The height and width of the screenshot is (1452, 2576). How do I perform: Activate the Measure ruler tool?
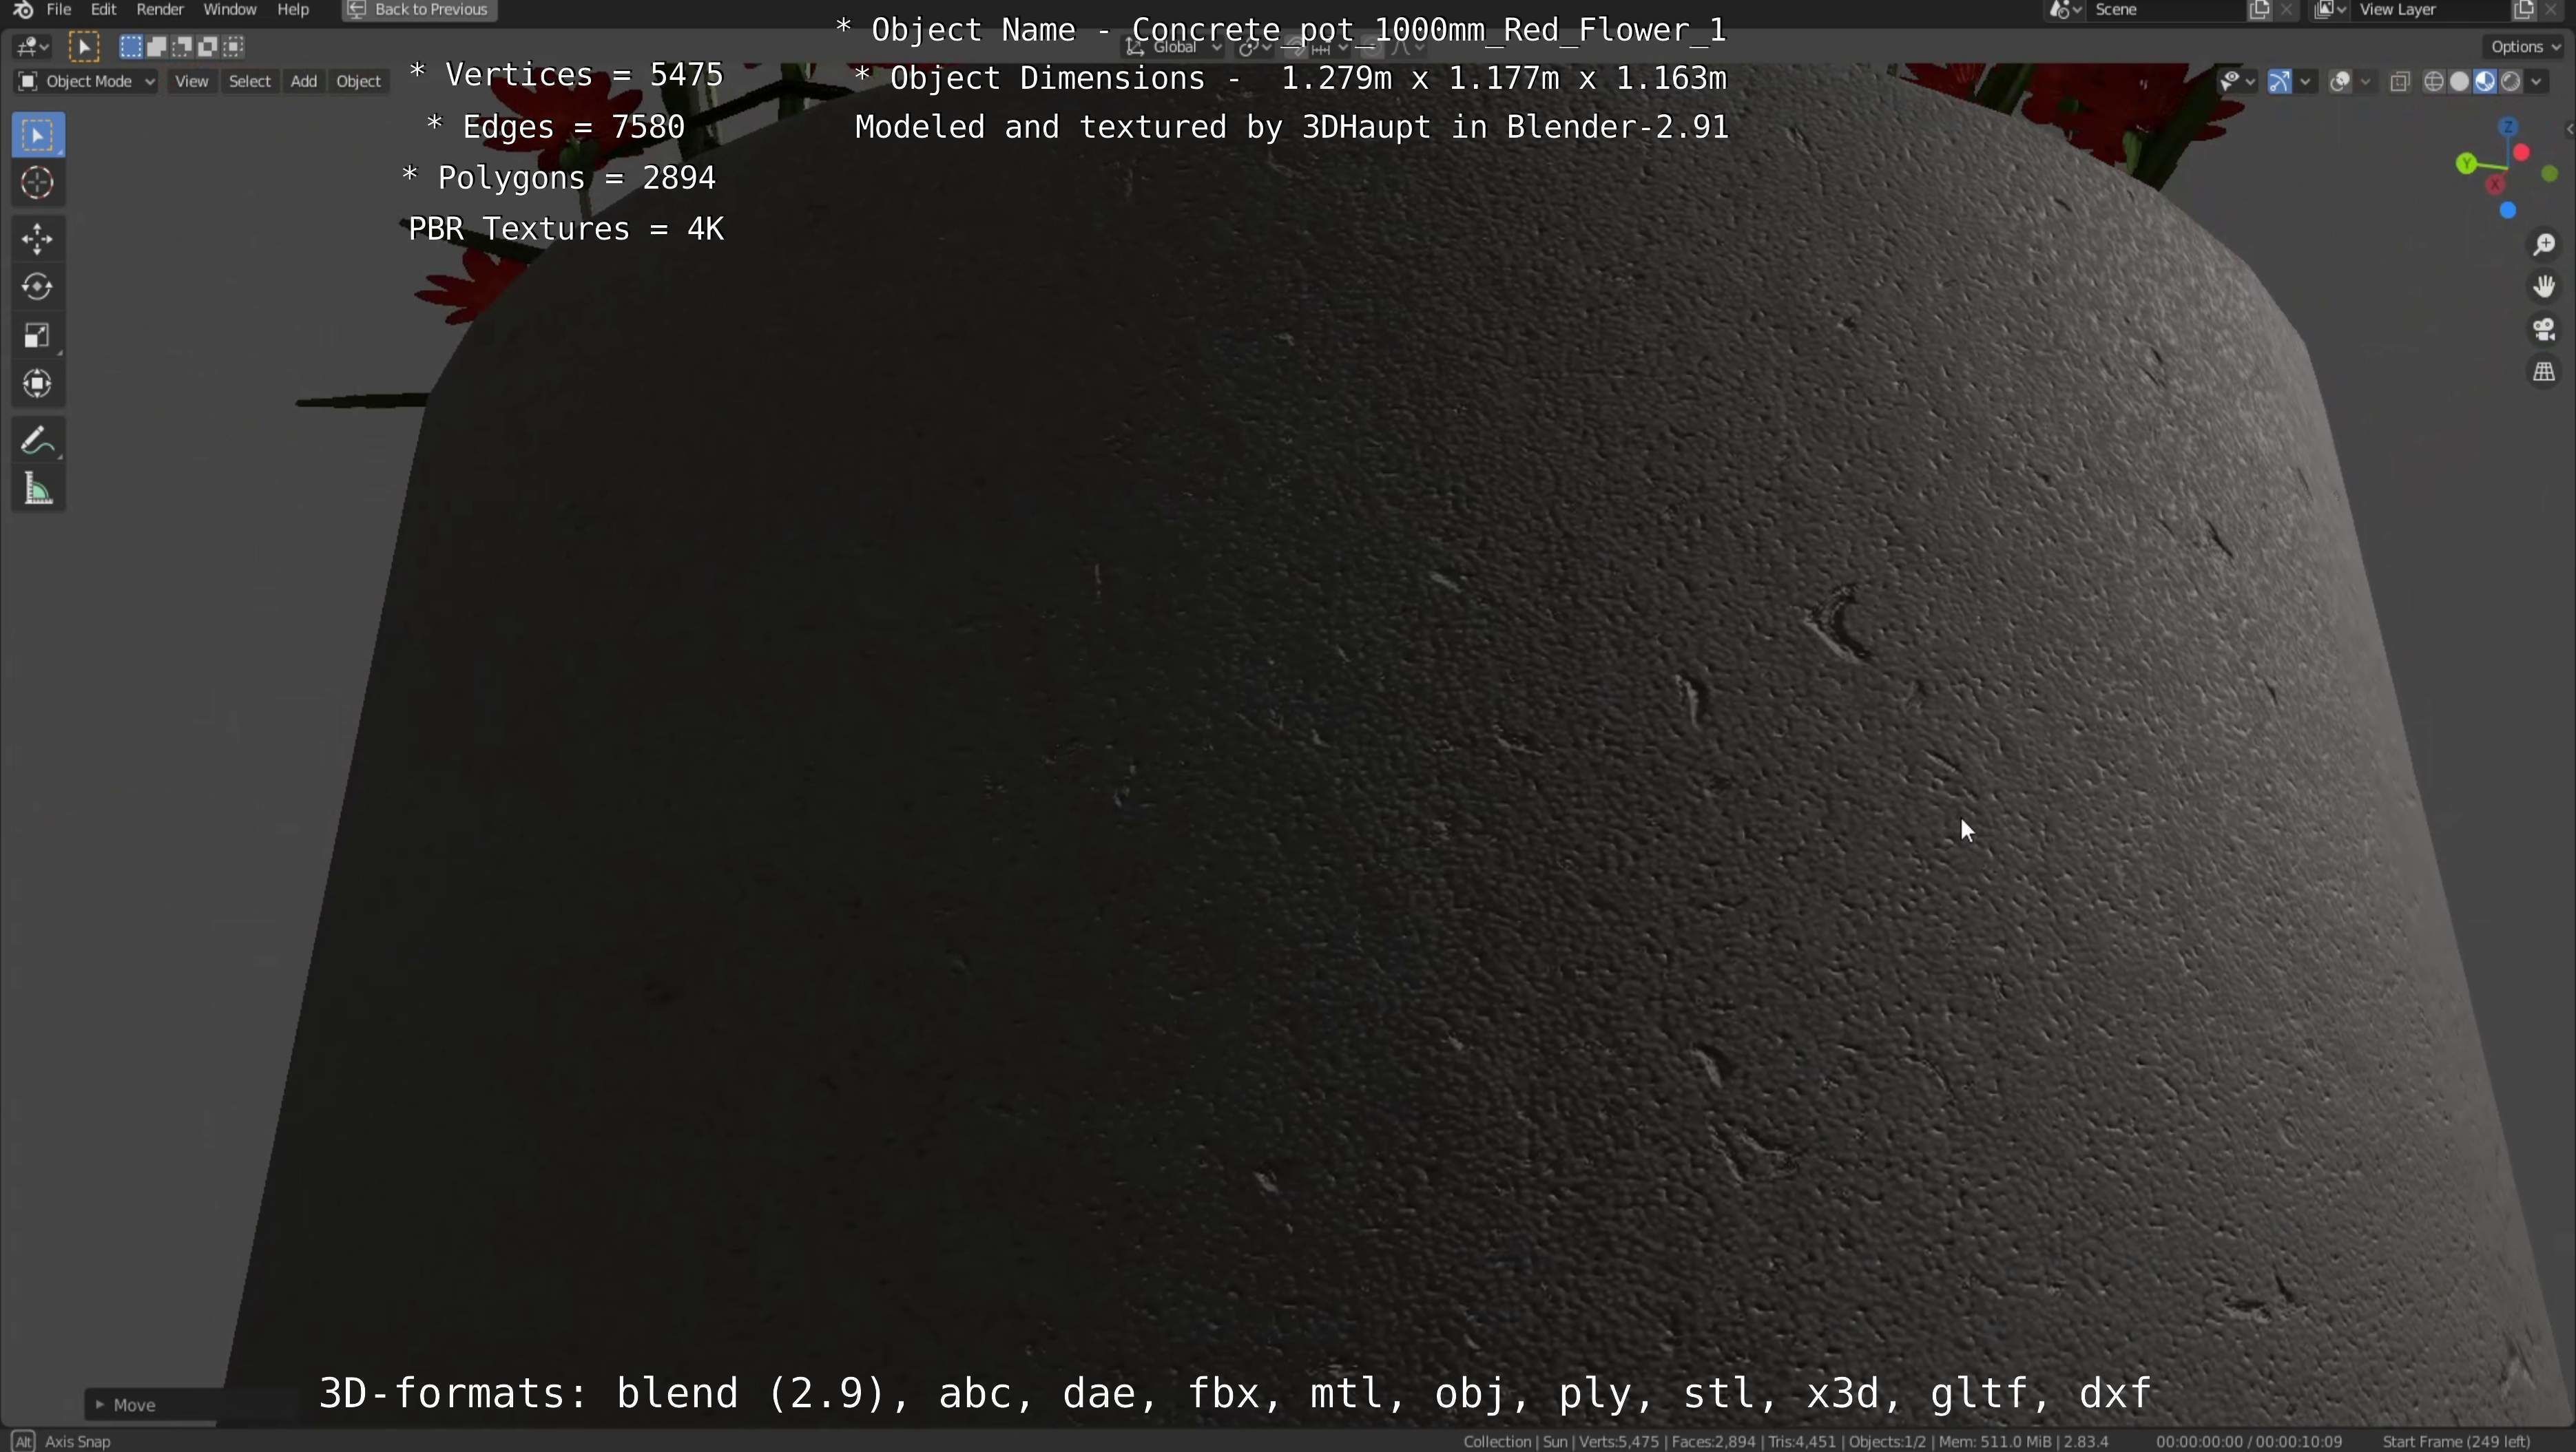(x=37, y=490)
